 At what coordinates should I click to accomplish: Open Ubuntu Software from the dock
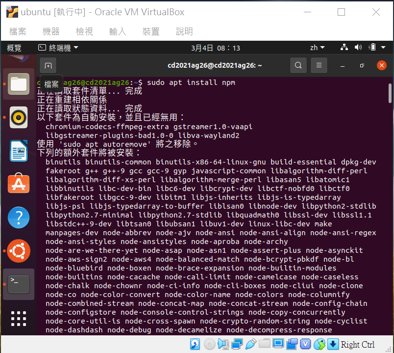pos(19,184)
